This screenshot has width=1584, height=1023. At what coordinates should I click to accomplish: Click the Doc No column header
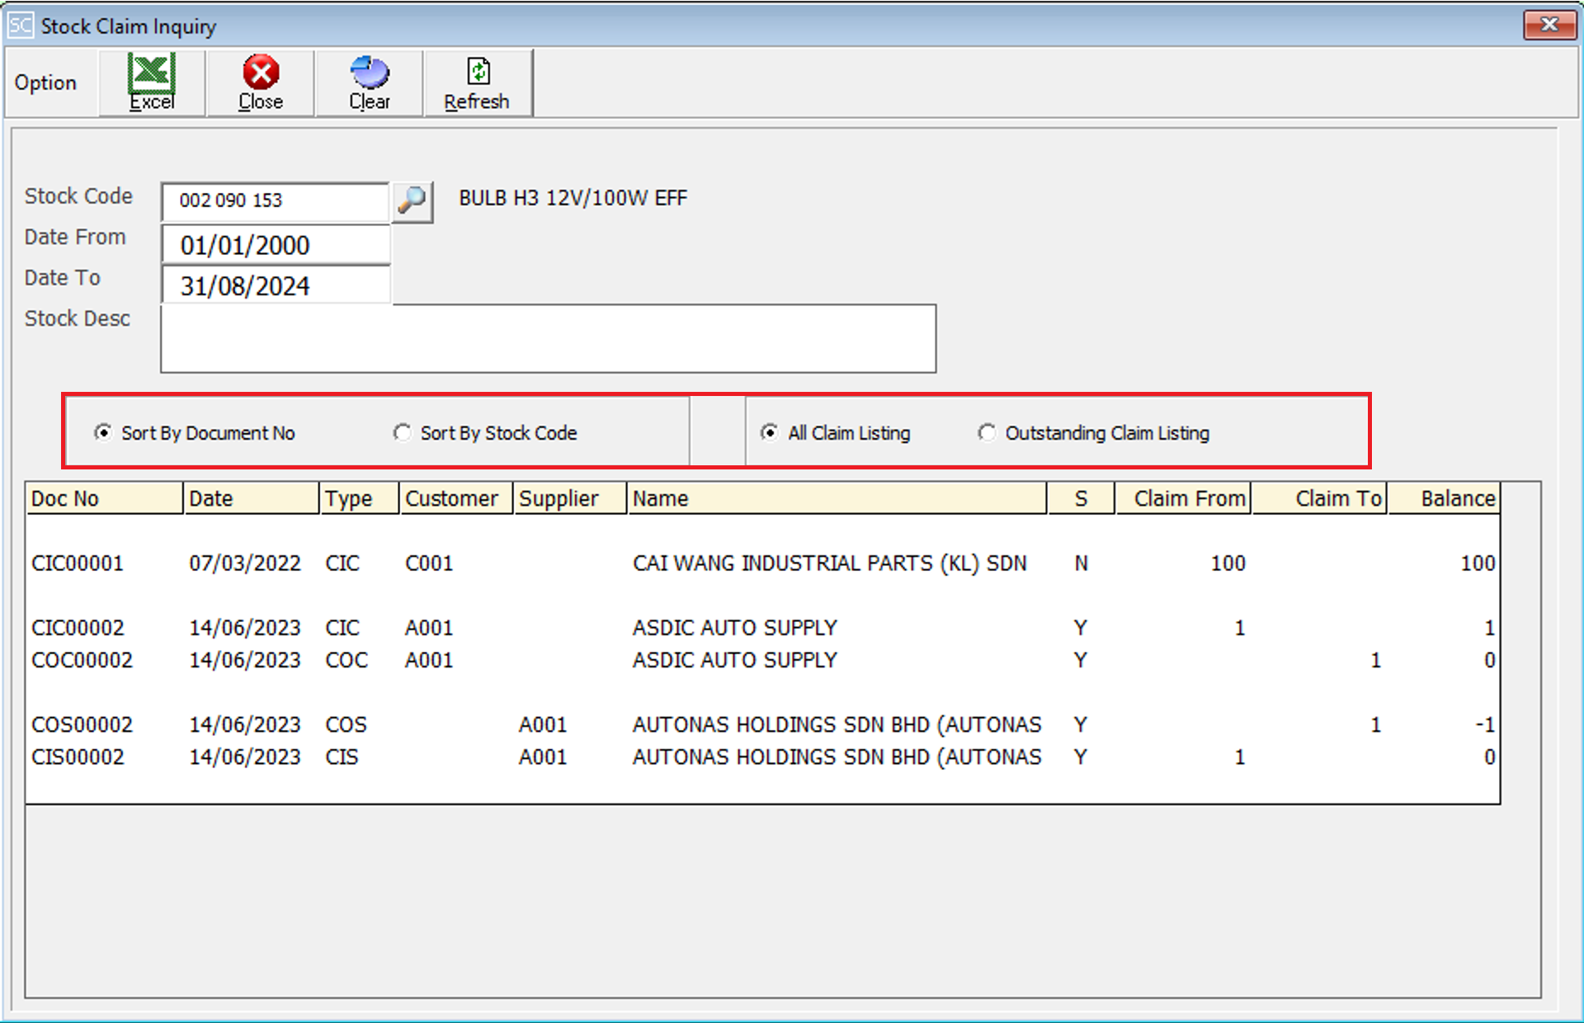pos(104,498)
